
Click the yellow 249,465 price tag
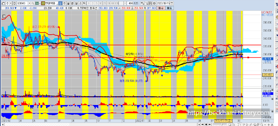(267, 75)
